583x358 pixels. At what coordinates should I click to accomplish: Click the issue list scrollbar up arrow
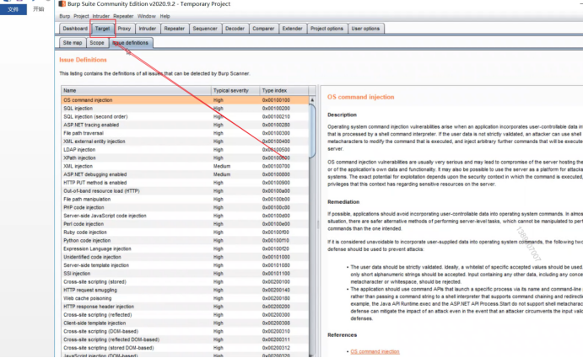[x=312, y=100]
